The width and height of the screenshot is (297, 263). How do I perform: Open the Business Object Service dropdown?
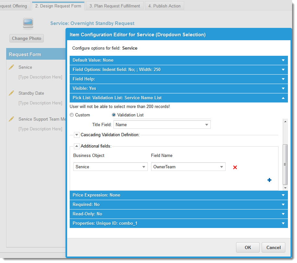144,167
